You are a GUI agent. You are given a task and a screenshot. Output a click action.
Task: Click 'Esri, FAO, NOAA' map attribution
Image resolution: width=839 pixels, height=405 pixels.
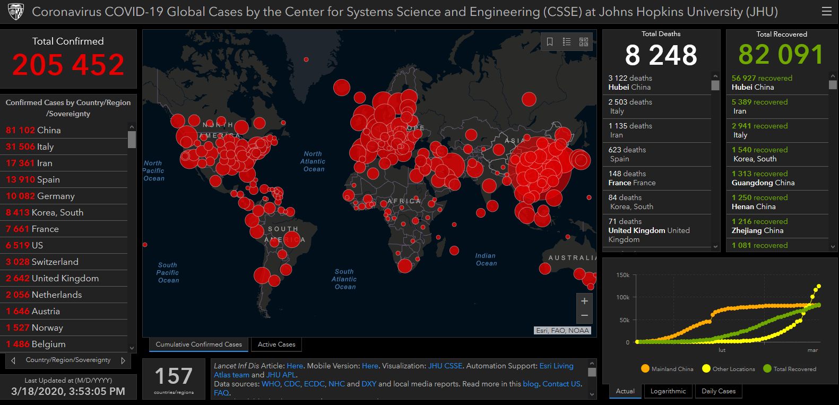pos(563,330)
